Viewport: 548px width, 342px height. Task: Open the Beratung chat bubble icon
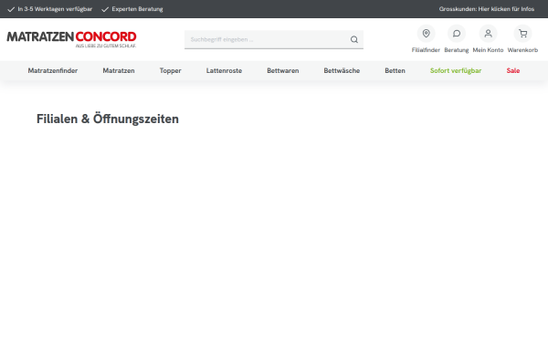click(x=457, y=34)
